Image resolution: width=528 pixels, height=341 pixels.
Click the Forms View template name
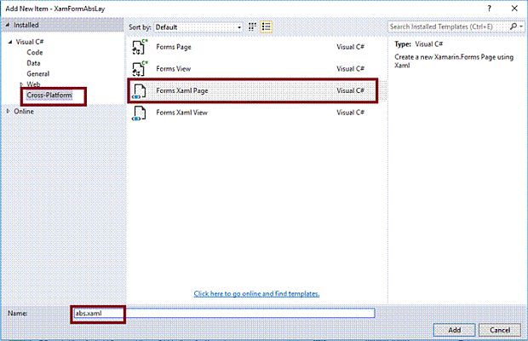173,69
